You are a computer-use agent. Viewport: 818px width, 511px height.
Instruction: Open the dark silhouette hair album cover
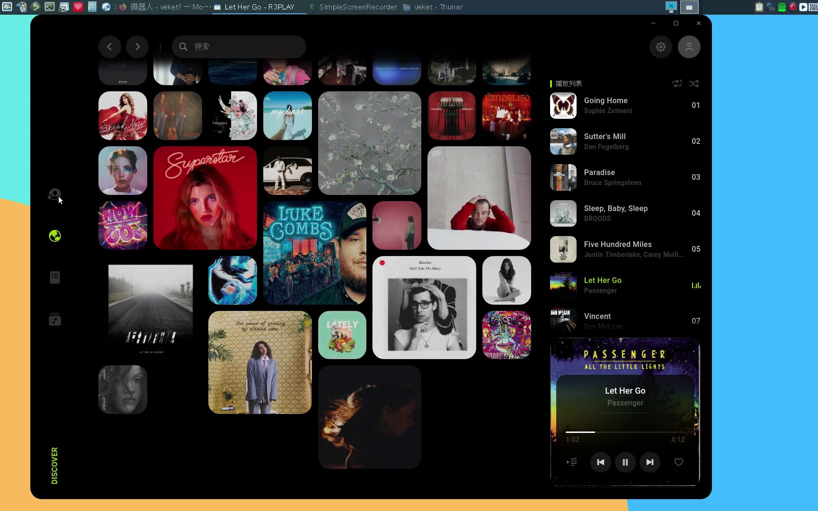pos(370,417)
